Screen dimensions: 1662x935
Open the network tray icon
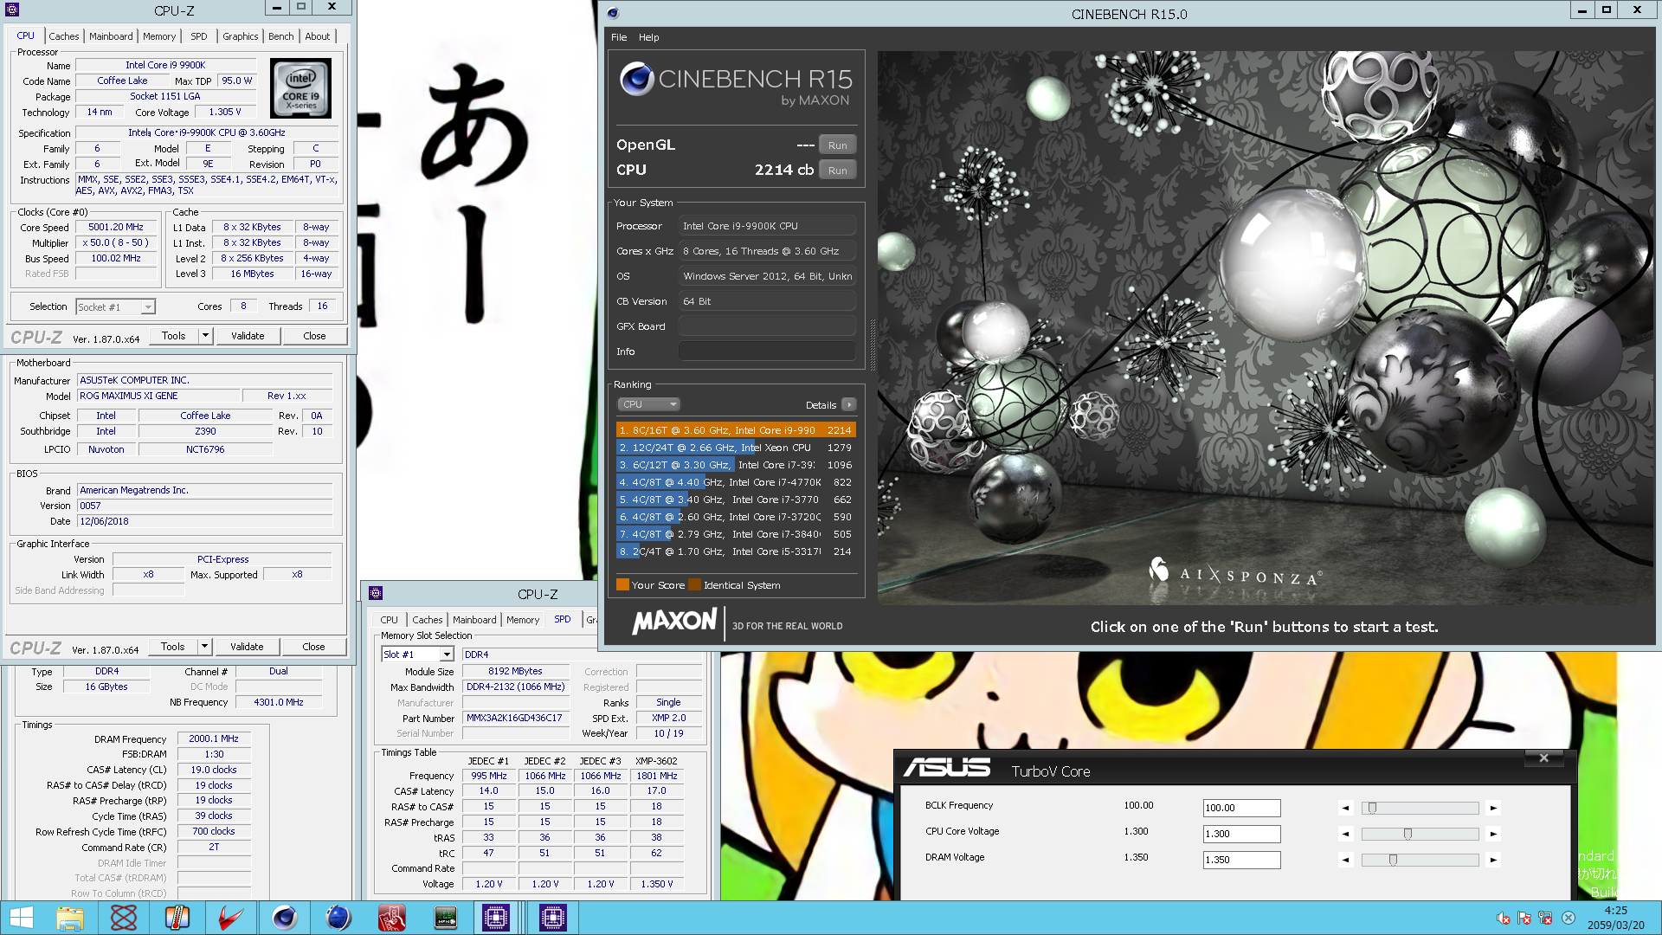pos(1545,918)
